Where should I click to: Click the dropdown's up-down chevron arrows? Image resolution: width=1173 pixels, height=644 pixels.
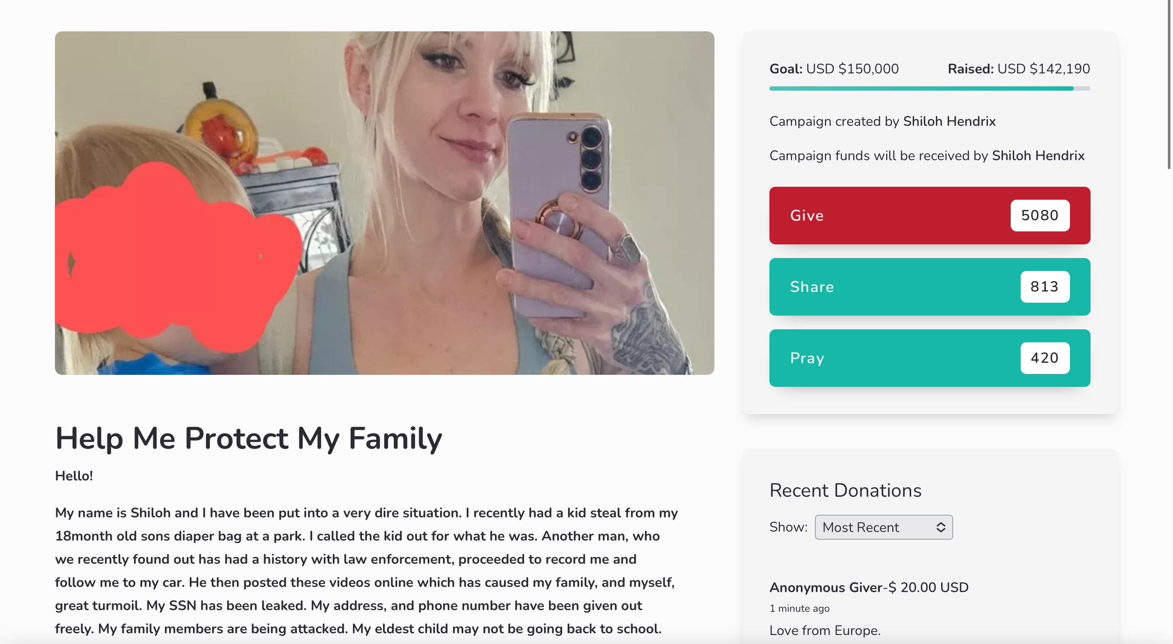[941, 527]
